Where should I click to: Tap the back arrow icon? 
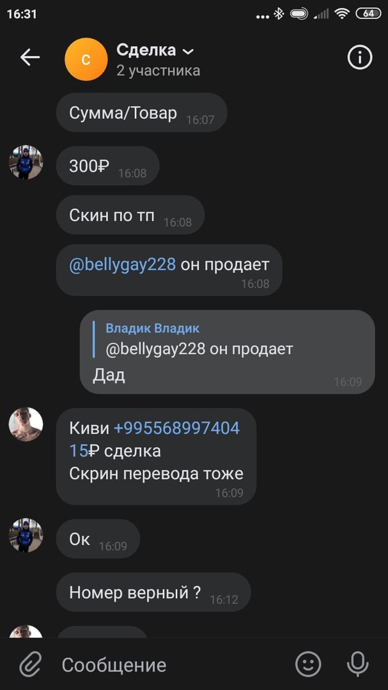click(x=30, y=57)
